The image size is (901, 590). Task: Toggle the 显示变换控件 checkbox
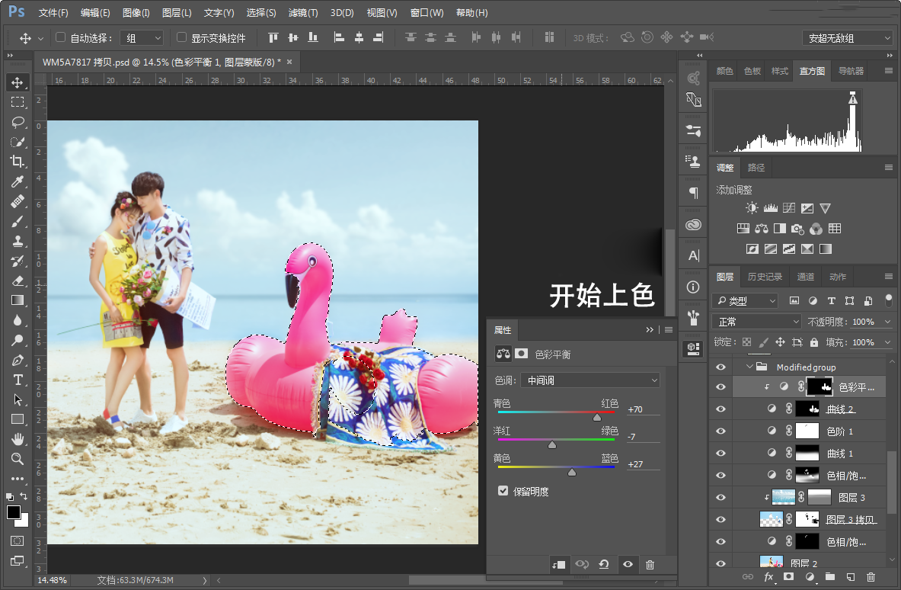click(181, 37)
